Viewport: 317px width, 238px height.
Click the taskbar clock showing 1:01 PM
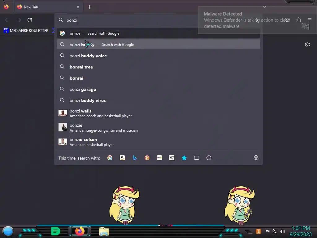(301, 231)
